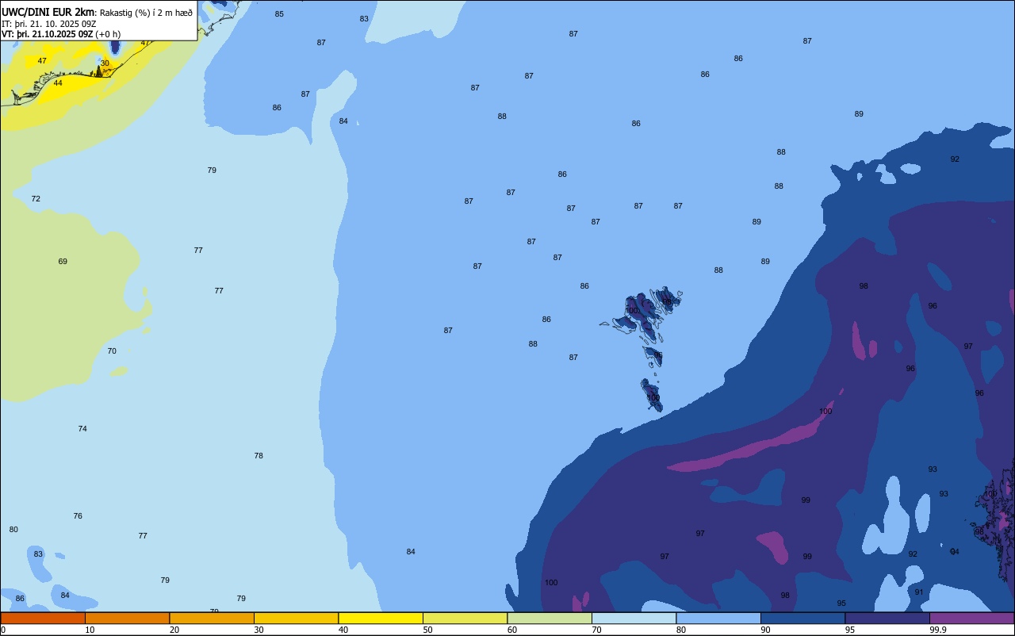Click the pale yellow 50–60 legend swatch

pyautogui.click(x=465, y=618)
